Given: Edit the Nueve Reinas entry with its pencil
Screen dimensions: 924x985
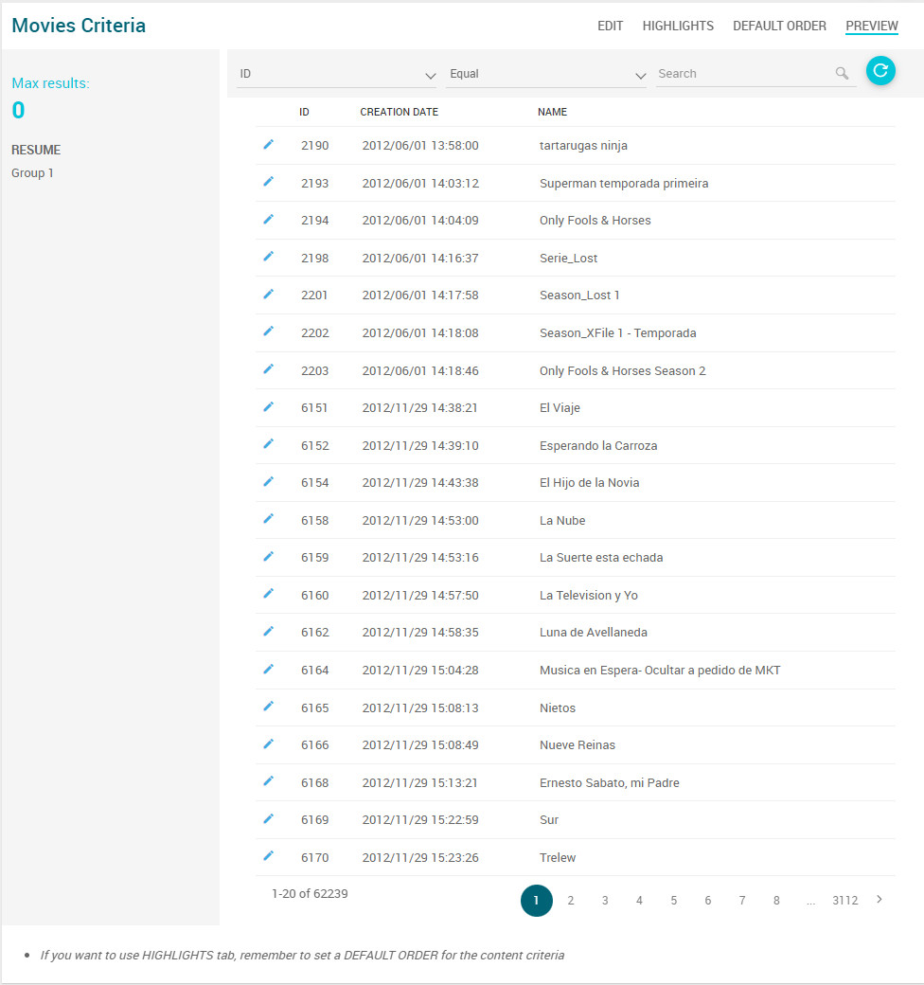Looking at the screenshot, I should pyautogui.click(x=268, y=744).
